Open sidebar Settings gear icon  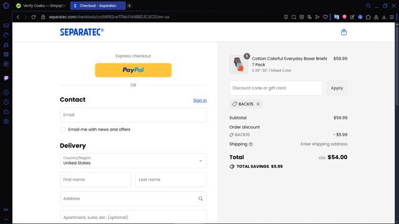(x=6, y=121)
